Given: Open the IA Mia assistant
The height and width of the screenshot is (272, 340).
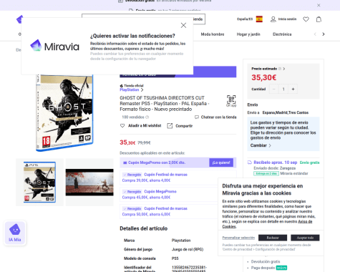Looking at the screenshot, I should (15, 233).
